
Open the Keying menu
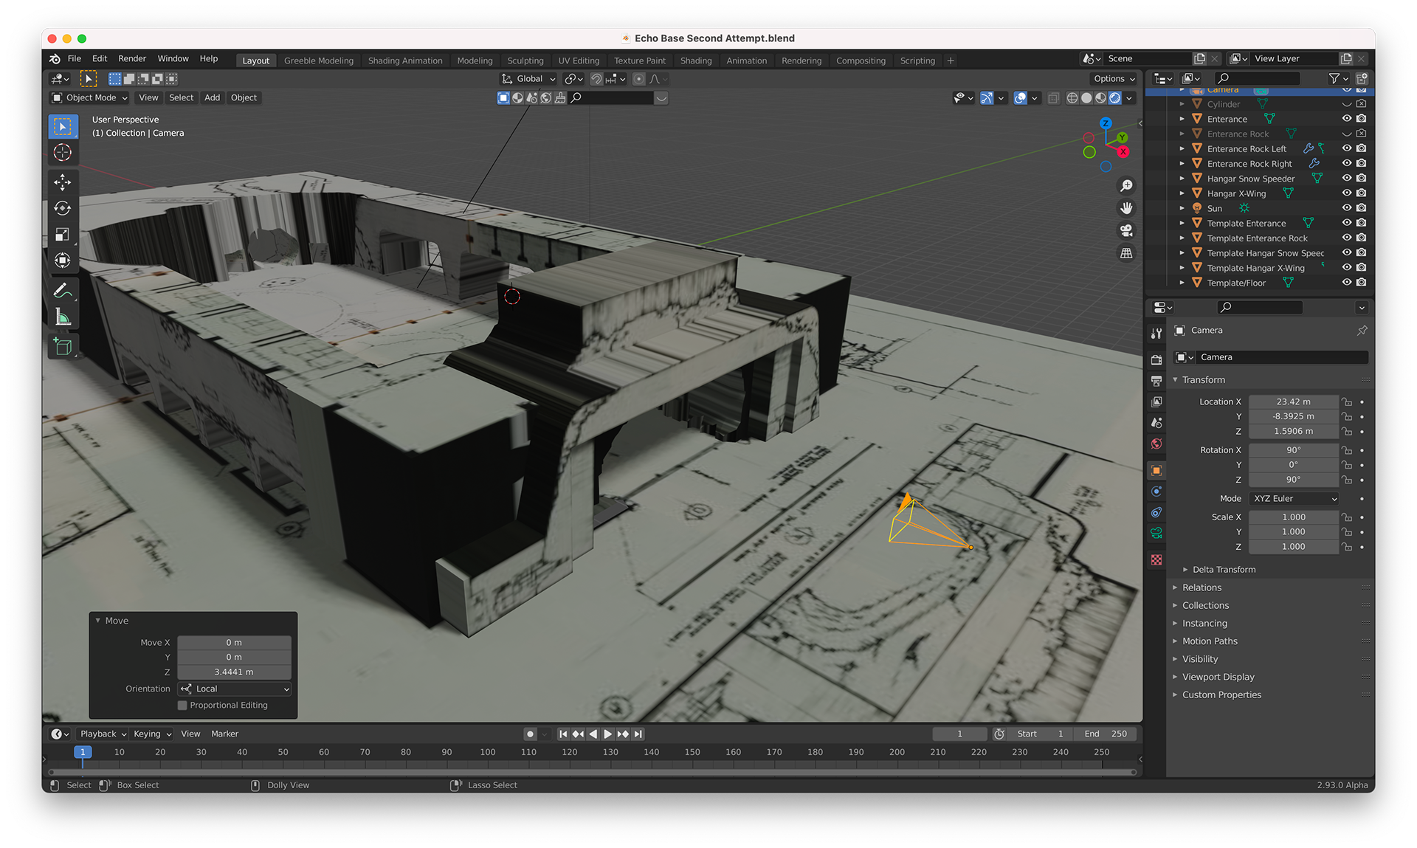click(x=152, y=734)
